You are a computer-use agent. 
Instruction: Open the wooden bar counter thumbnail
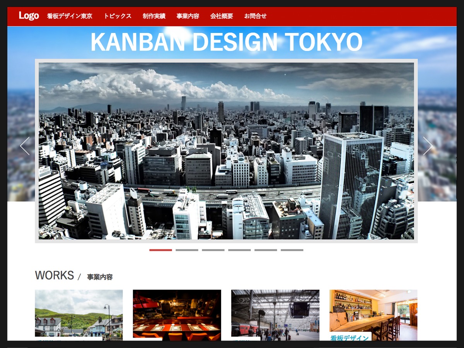(374, 315)
